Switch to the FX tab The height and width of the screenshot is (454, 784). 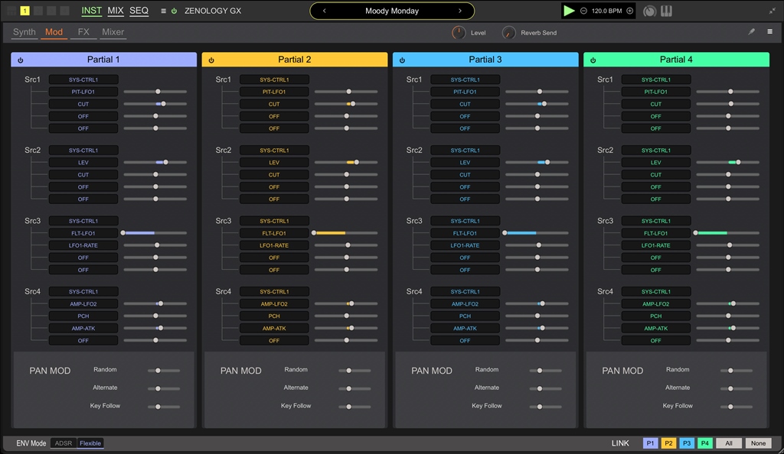coord(83,32)
